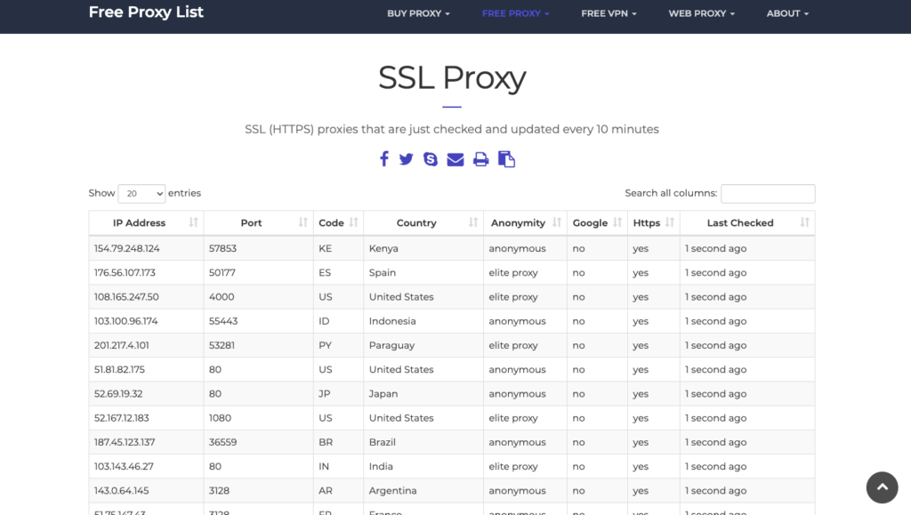The image size is (911, 515).
Task: Open the About menu in navbar
Action: click(787, 13)
